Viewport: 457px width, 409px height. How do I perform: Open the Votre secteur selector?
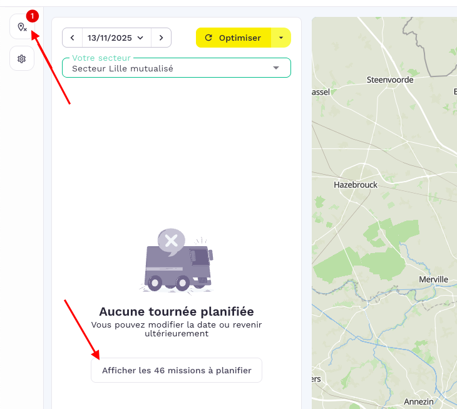[x=176, y=68]
